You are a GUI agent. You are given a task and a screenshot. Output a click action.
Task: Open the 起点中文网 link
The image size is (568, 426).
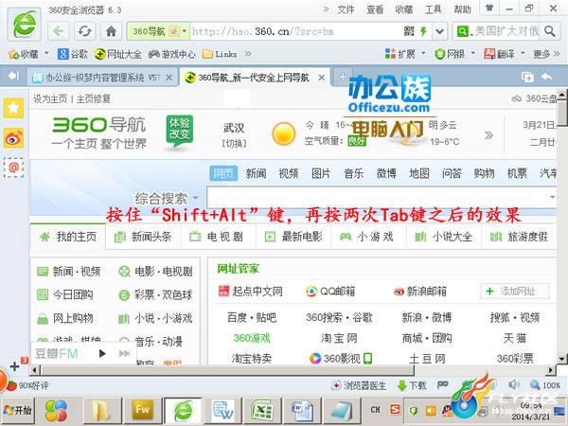[x=251, y=292]
